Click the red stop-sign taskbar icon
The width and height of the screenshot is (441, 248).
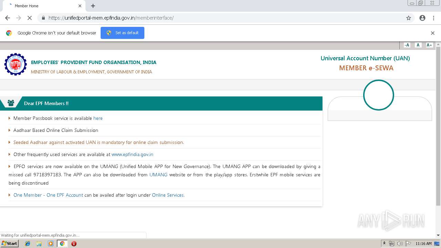click(74, 244)
